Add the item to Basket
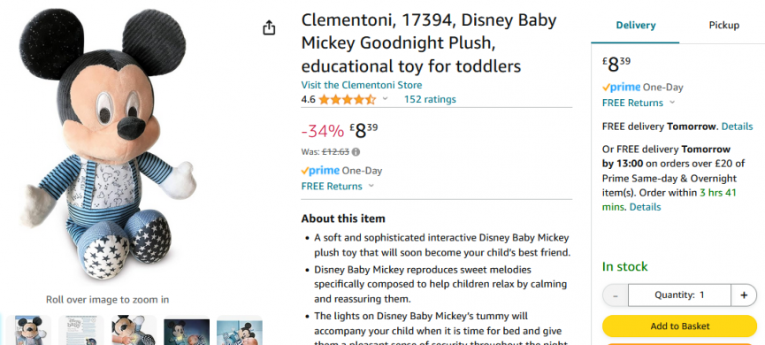This screenshot has height=345, width=765. tap(679, 326)
